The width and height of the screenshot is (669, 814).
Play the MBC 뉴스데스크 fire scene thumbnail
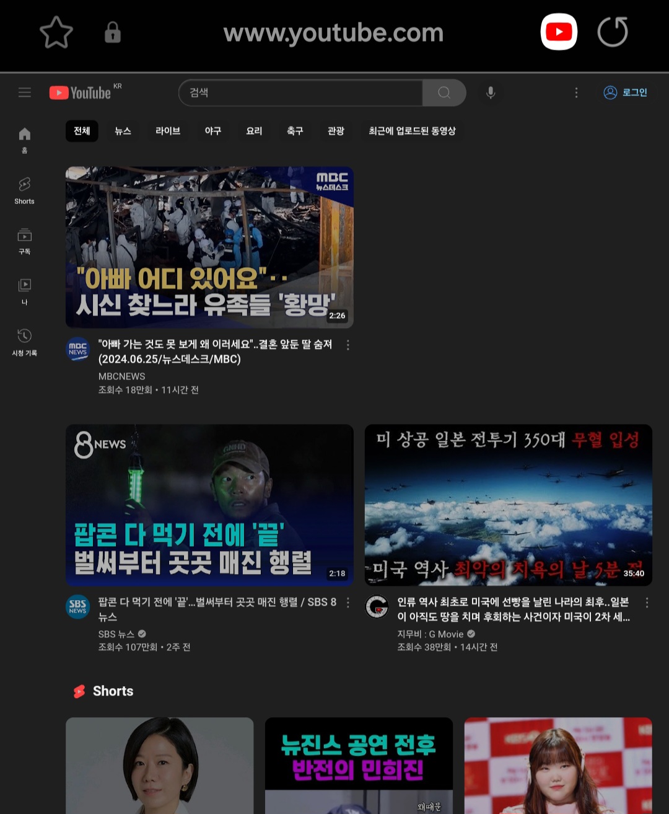coord(209,247)
